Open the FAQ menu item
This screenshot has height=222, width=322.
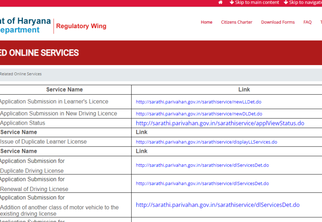[x=307, y=22]
